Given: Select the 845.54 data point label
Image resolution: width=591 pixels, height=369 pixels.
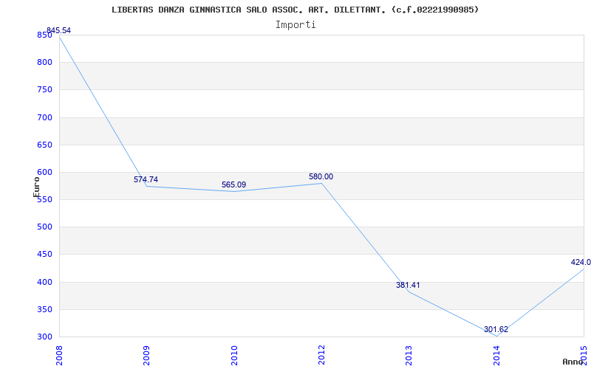Looking at the screenshot, I should point(58,30).
